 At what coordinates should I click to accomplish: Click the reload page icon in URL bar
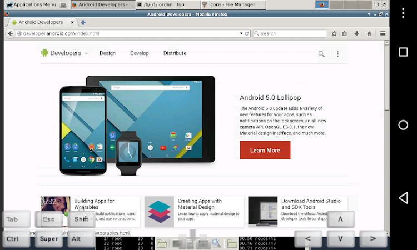pyautogui.click(x=246, y=33)
